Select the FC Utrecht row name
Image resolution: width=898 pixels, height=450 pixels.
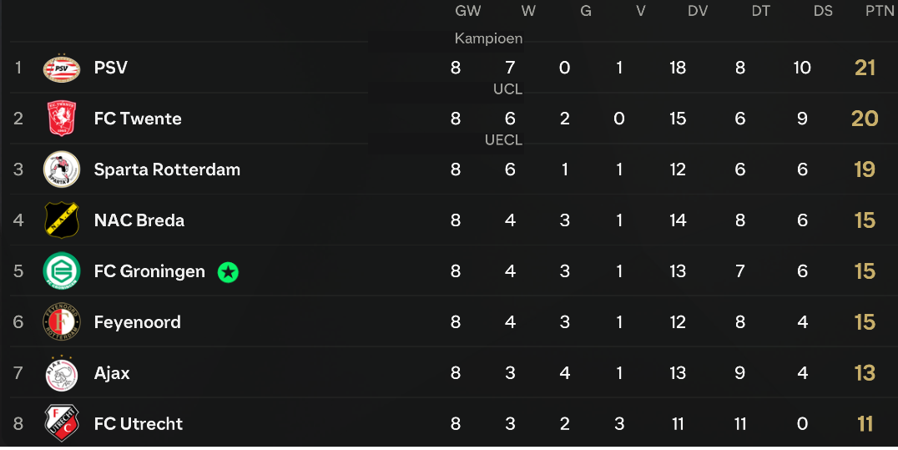click(139, 423)
